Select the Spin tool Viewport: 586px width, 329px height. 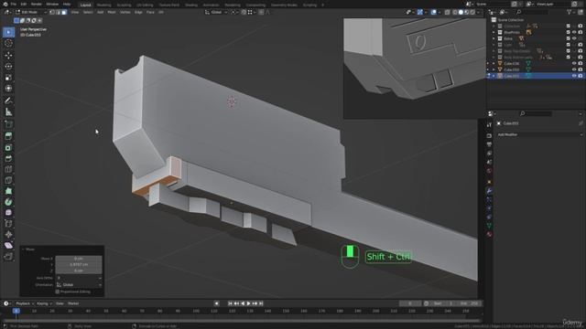[8, 202]
